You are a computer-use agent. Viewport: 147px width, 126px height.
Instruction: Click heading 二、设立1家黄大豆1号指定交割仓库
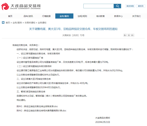click(34, 79)
